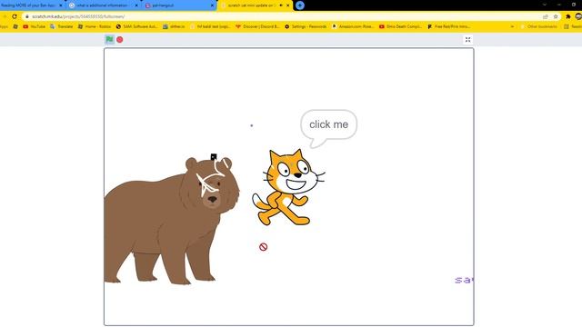Viewport: 582px width, 327px height.
Task: Click the purple 'sa' text at the stage edge
Action: click(464, 281)
